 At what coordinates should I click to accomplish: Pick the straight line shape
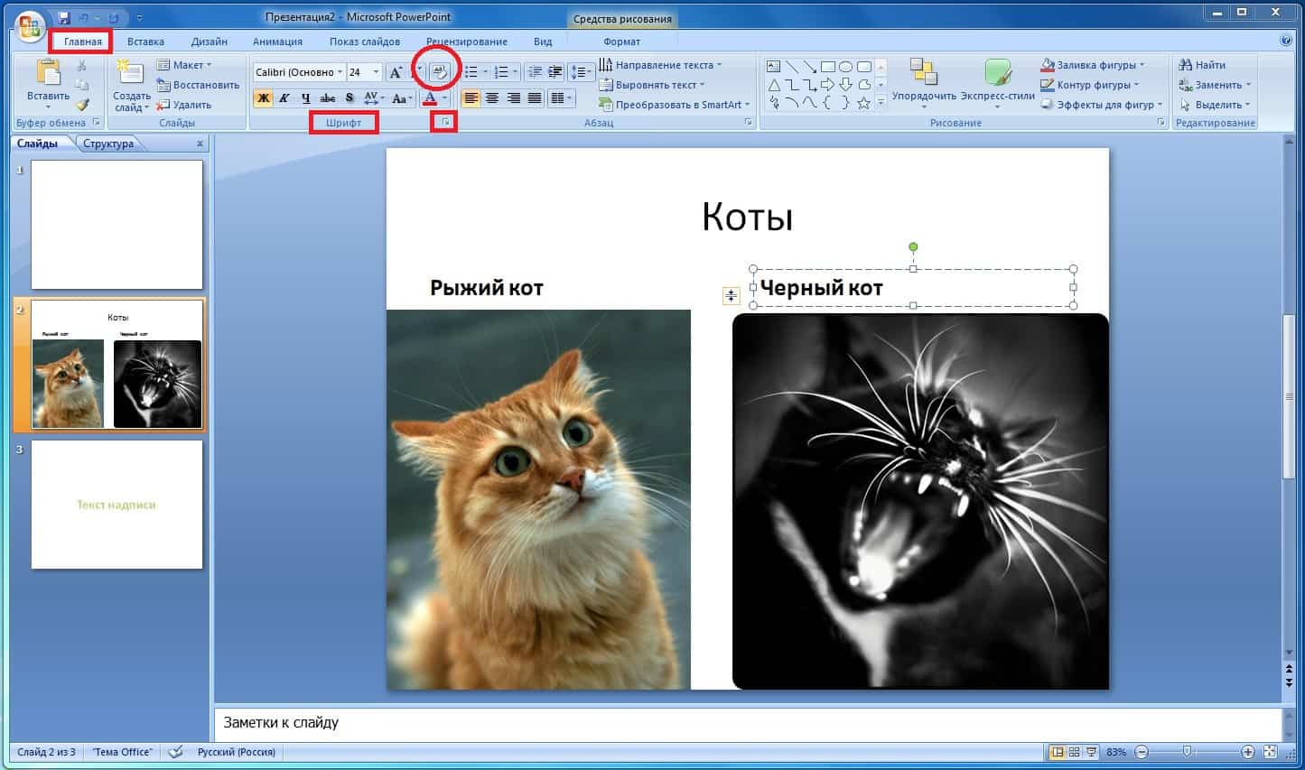pyautogui.click(x=792, y=66)
